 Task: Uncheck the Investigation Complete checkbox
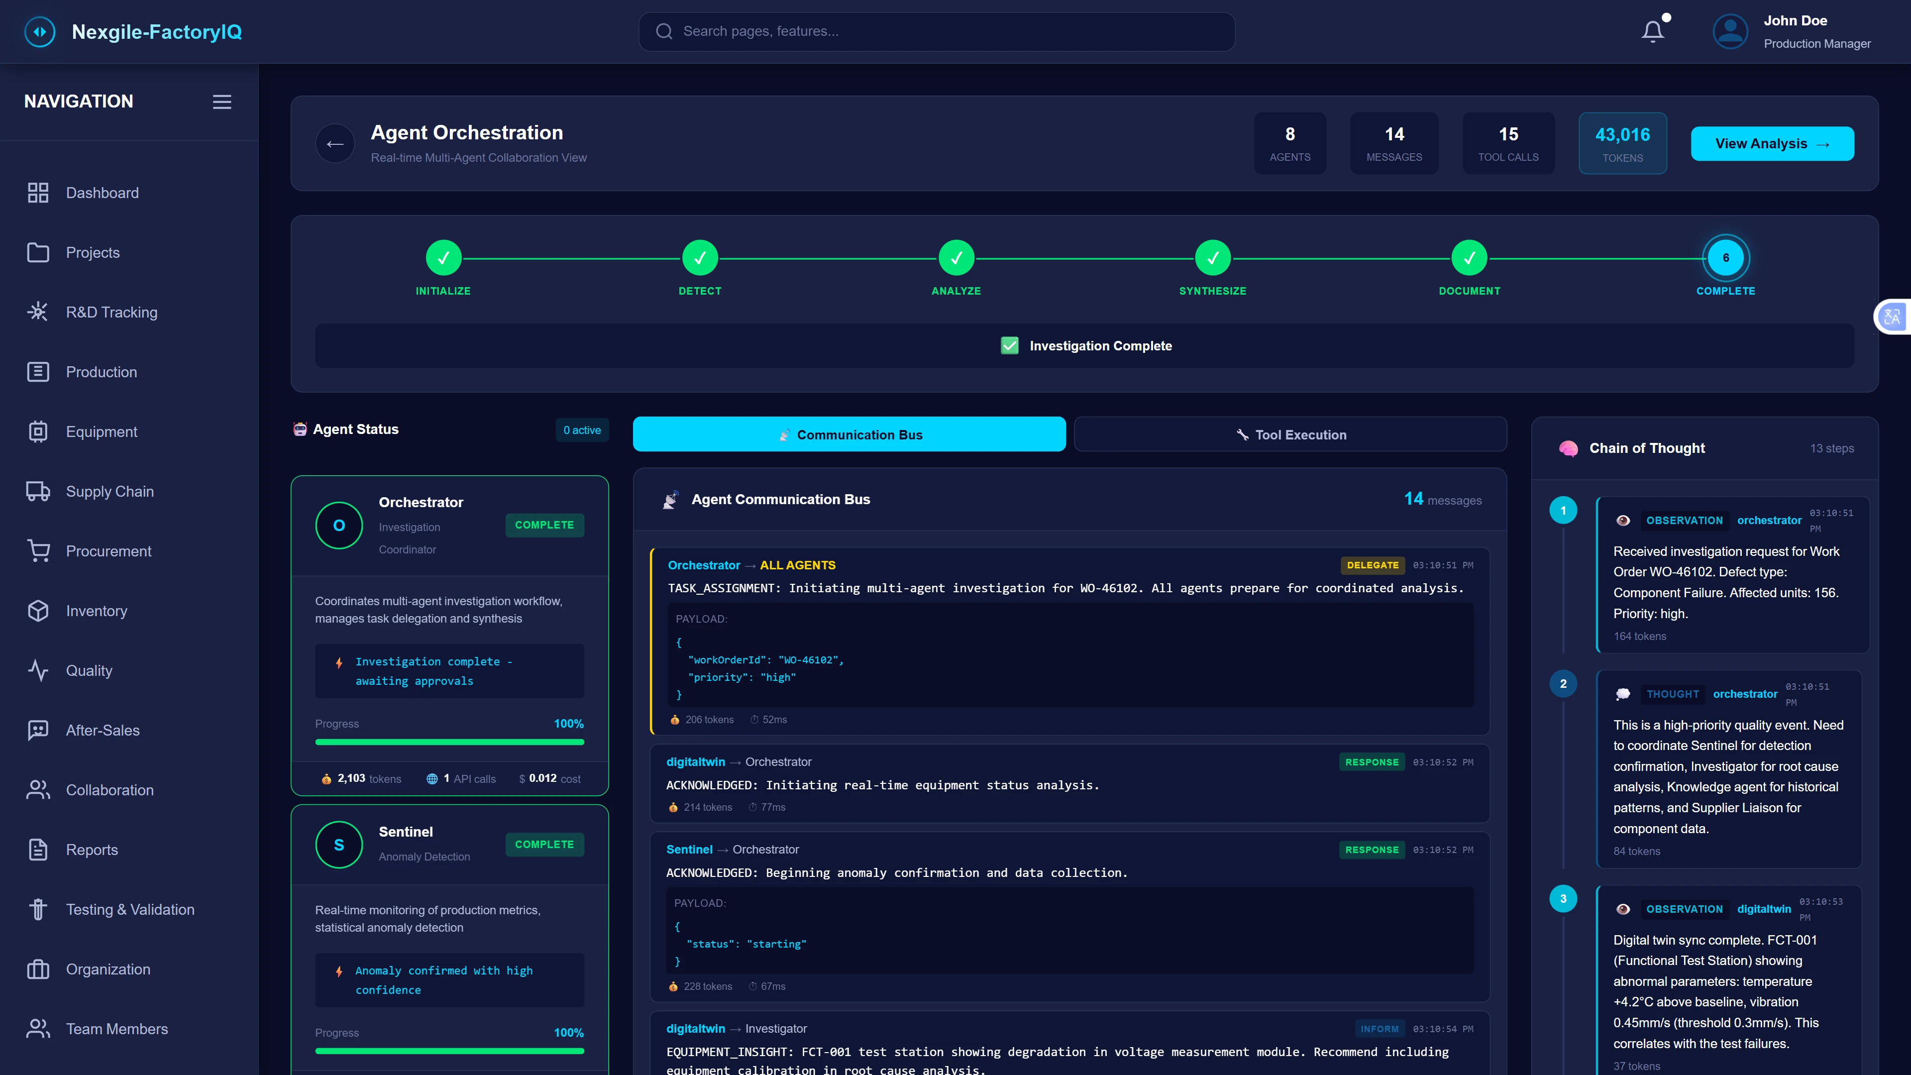(x=1010, y=345)
